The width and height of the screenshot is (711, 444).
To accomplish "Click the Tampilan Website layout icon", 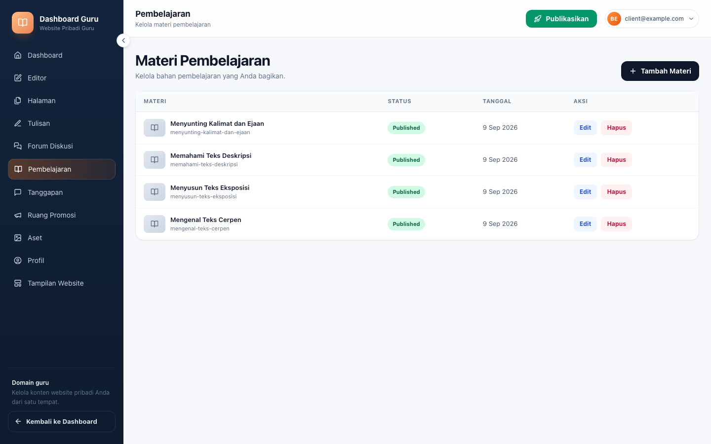I will (18, 283).
